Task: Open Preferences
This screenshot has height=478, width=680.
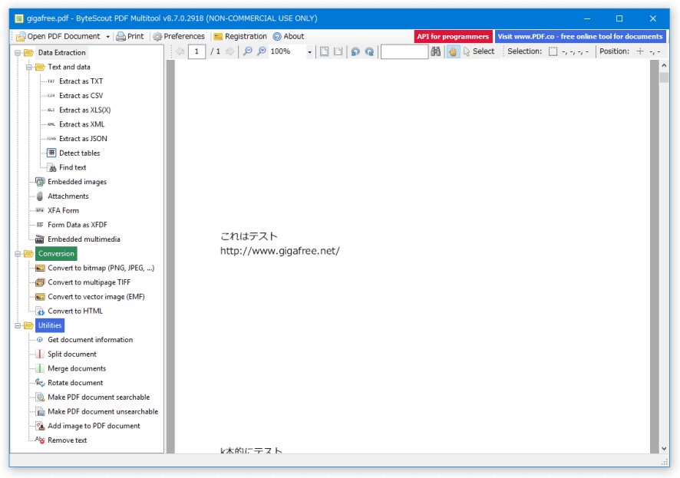Action: pyautogui.click(x=179, y=36)
